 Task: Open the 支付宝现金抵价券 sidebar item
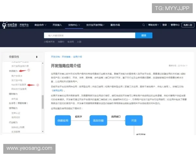[x=20, y=66]
